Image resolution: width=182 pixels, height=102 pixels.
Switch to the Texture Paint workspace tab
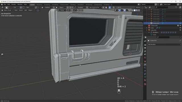click(64, 5)
